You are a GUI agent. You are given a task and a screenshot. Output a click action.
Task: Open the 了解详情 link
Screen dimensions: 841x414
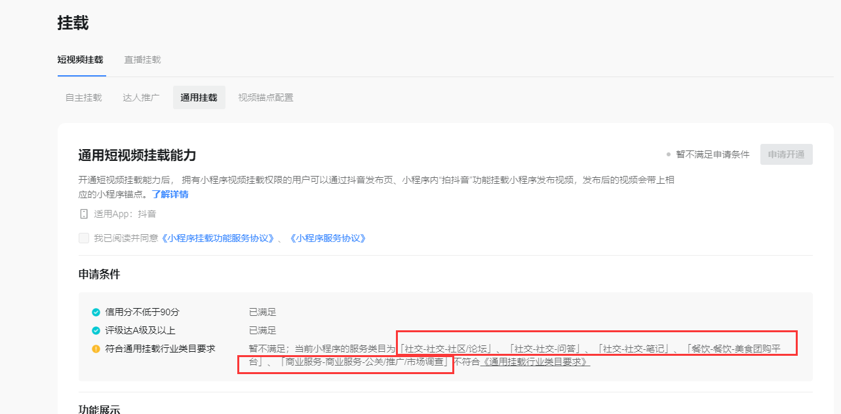(x=170, y=194)
